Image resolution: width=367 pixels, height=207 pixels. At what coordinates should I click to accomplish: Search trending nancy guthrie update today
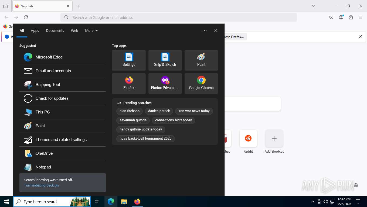tap(141, 129)
